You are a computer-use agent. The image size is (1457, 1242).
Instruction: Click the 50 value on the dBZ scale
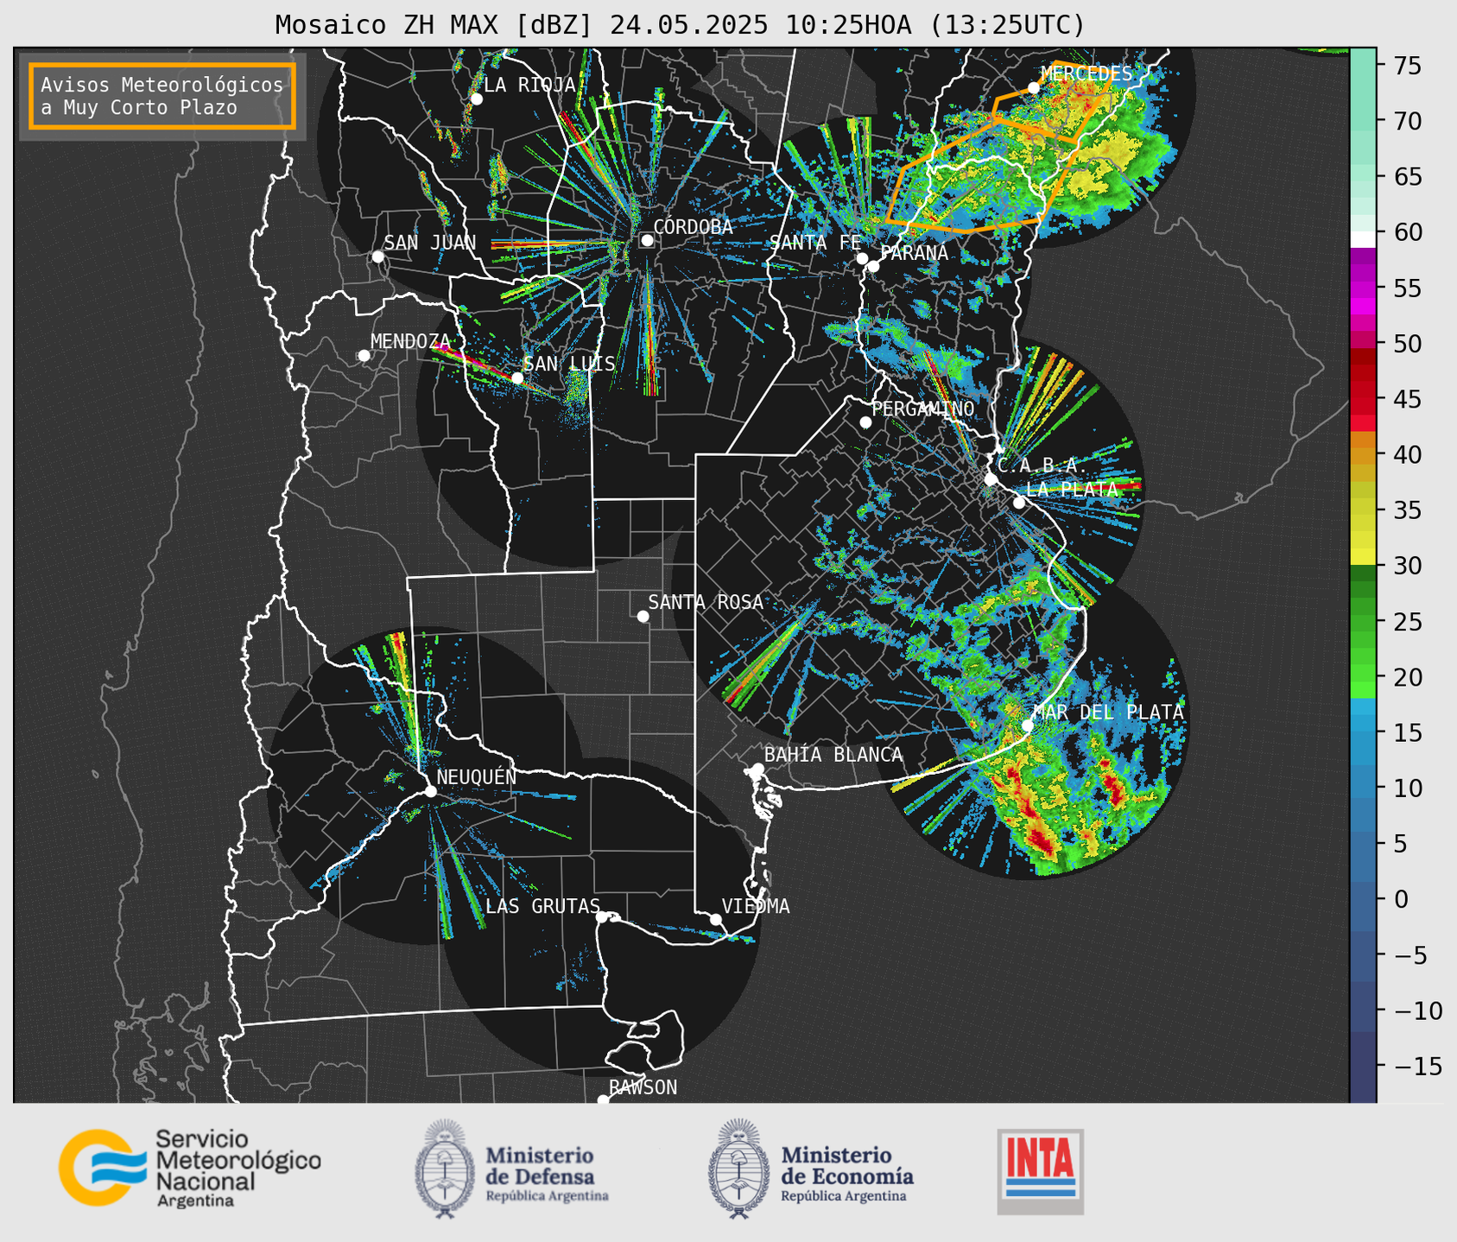tap(1408, 344)
